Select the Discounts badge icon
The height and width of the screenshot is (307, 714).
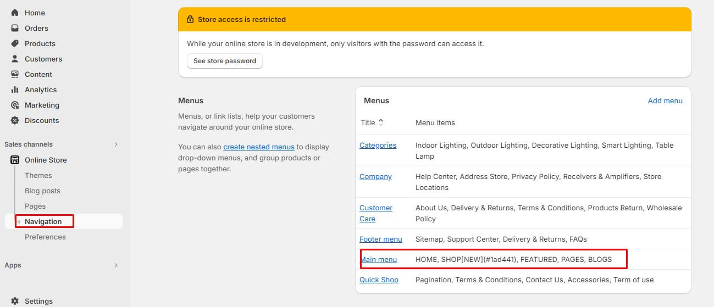(x=15, y=120)
